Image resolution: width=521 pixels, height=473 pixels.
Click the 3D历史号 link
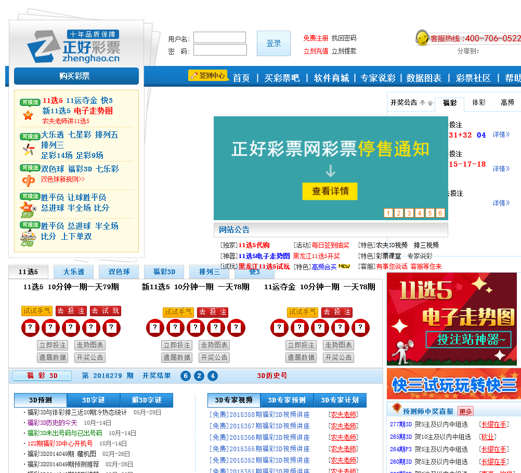[272, 376]
